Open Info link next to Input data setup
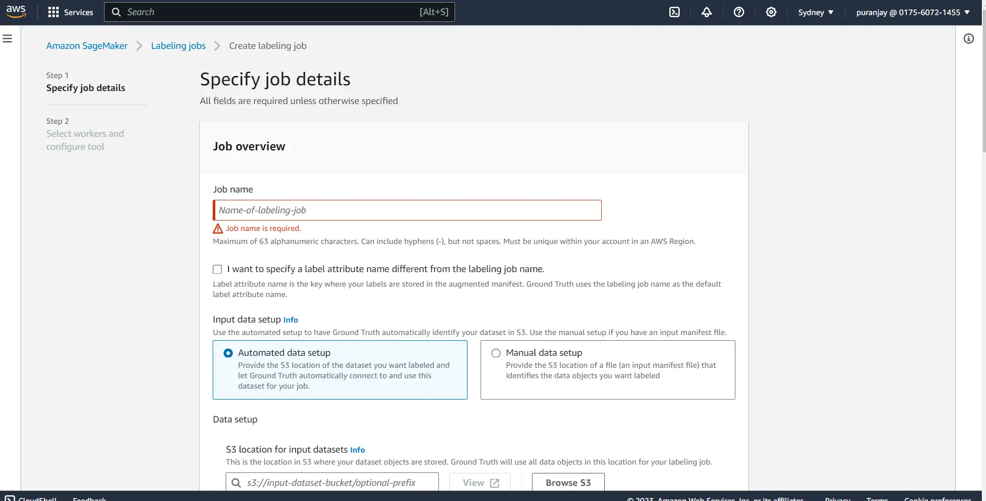This screenshot has width=986, height=501. pyautogui.click(x=291, y=320)
